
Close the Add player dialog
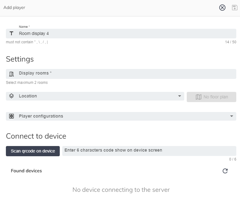coord(222,8)
